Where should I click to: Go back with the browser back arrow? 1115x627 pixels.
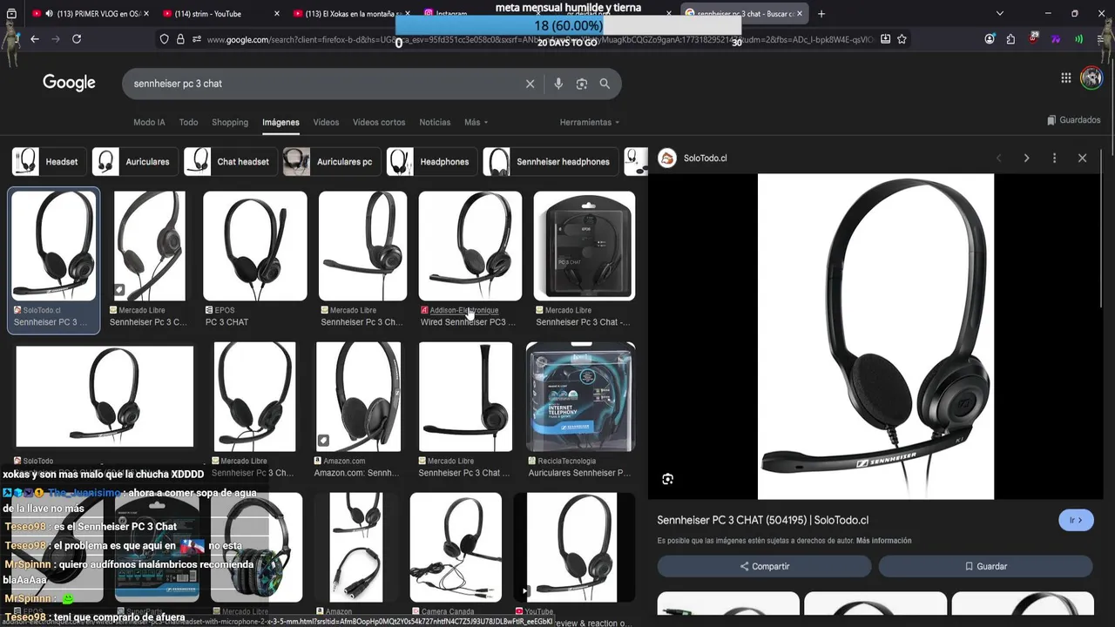(35, 39)
